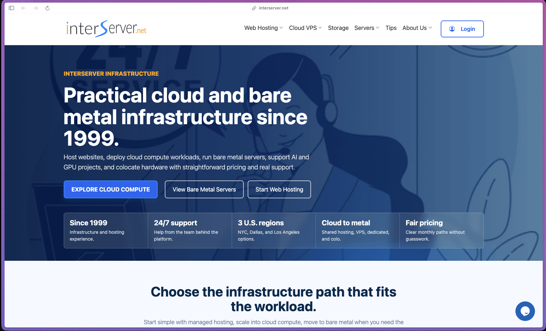
Task: Reload the page with the refresh icon
Action: click(47, 8)
